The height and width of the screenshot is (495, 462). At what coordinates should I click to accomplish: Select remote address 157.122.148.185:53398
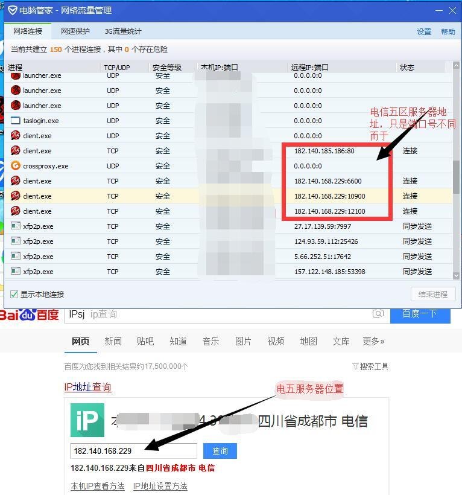pyautogui.click(x=329, y=272)
